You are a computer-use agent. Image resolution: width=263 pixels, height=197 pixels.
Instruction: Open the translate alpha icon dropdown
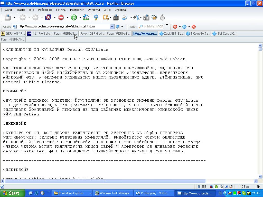click(x=110, y=17)
